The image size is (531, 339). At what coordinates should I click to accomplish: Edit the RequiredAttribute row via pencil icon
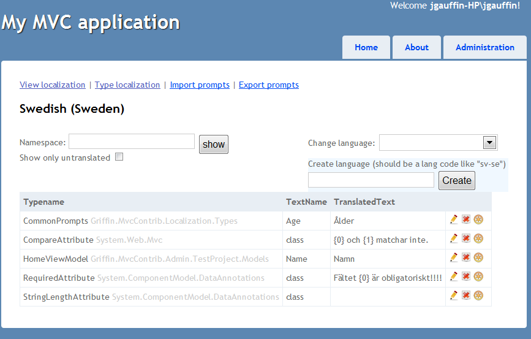454,276
